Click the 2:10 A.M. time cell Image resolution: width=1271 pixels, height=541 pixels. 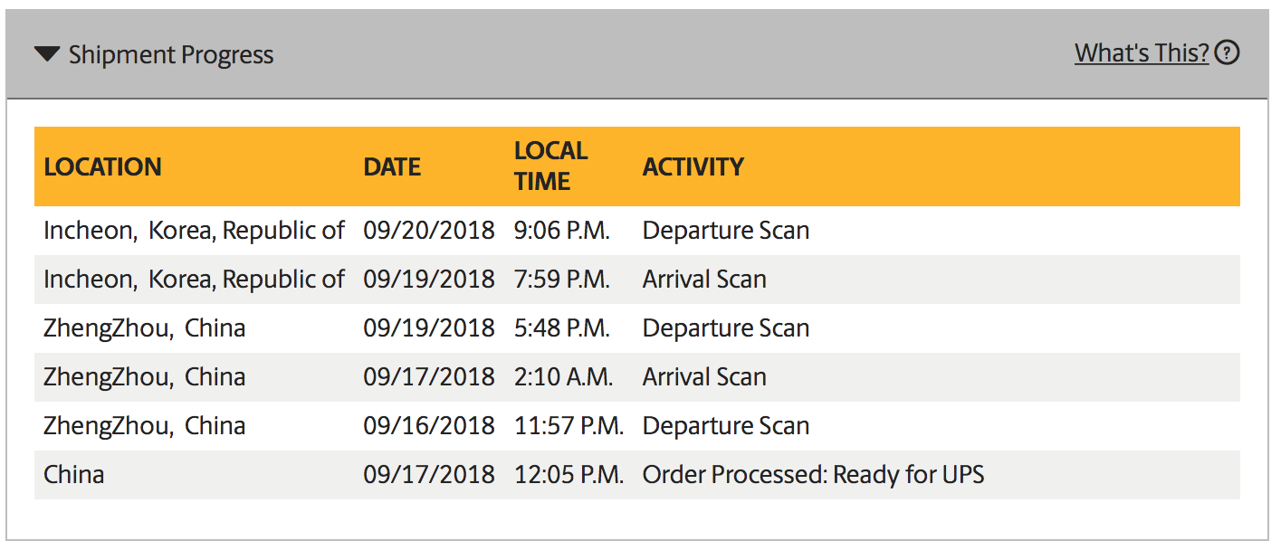click(563, 377)
